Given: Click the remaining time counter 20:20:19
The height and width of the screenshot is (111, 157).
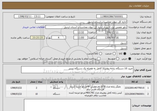Looking at the screenshot, I should coord(38,38).
